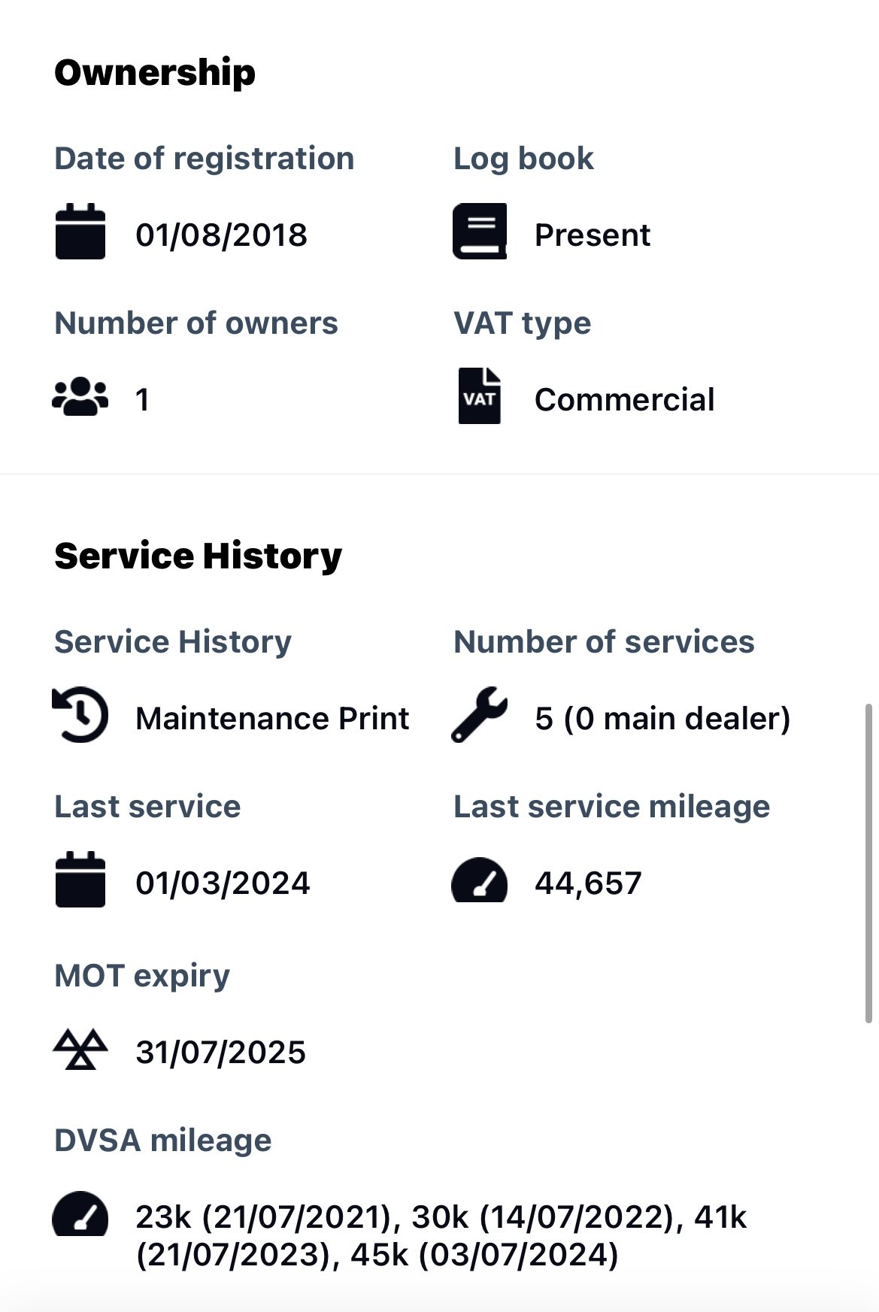Tap the calendar icon beside 01/08/2018
Viewport: 879px width, 1312px height.
tap(80, 232)
